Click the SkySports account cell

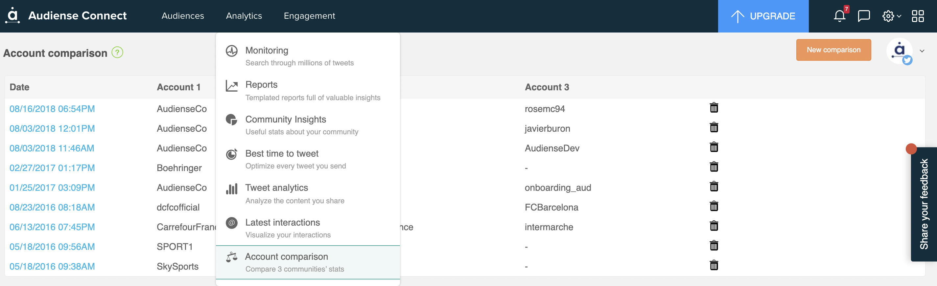click(x=177, y=266)
